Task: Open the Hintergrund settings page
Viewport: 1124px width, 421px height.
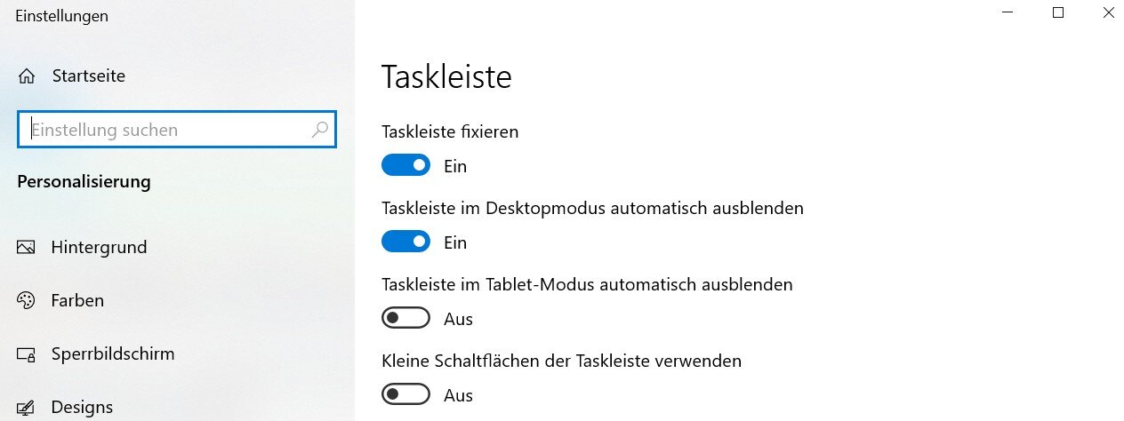Action: tap(99, 247)
